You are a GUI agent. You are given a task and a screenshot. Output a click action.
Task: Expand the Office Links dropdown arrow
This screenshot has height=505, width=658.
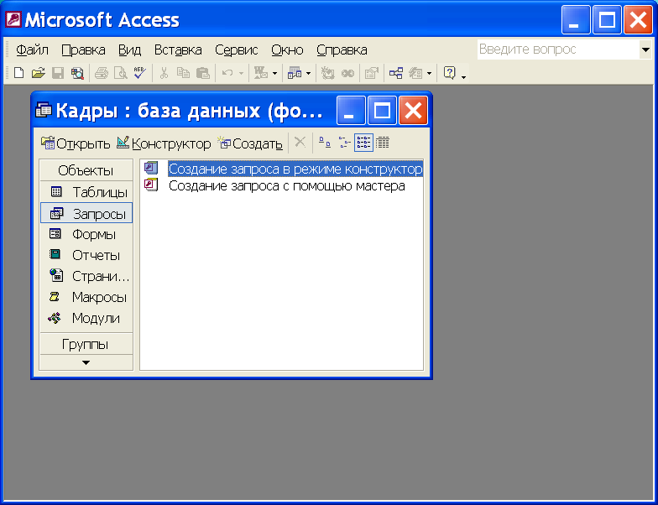tap(275, 74)
